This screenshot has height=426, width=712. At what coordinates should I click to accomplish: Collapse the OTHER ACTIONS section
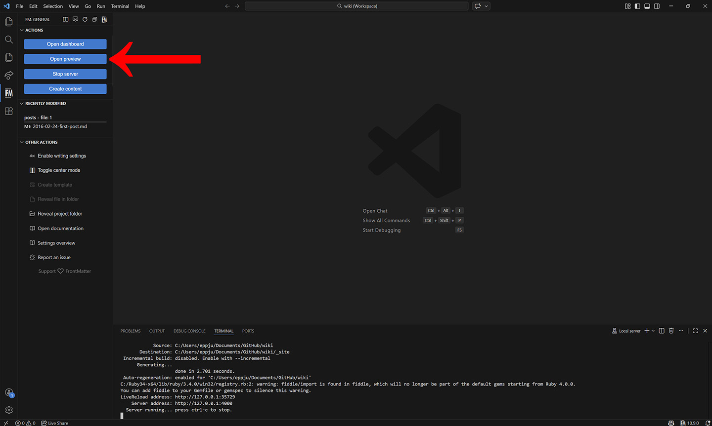[x=42, y=142]
